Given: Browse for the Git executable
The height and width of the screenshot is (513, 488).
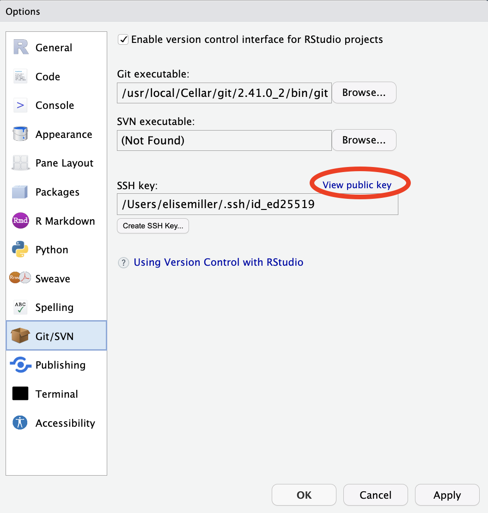Looking at the screenshot, I should pos(364,93).
